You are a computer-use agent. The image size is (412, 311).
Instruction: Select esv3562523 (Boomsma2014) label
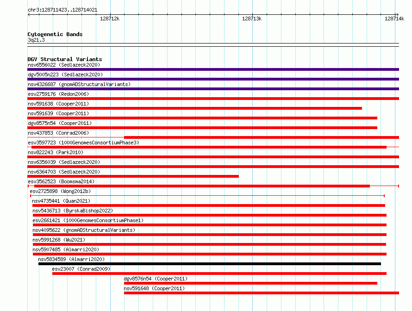tap(61, 181)
